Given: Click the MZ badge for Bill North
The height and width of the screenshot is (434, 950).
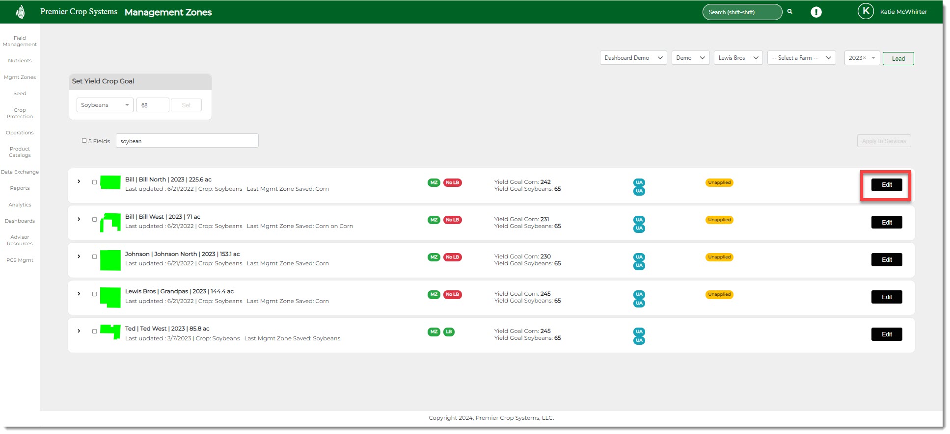Looking at the screenshot, I should (x=434, y=182).
